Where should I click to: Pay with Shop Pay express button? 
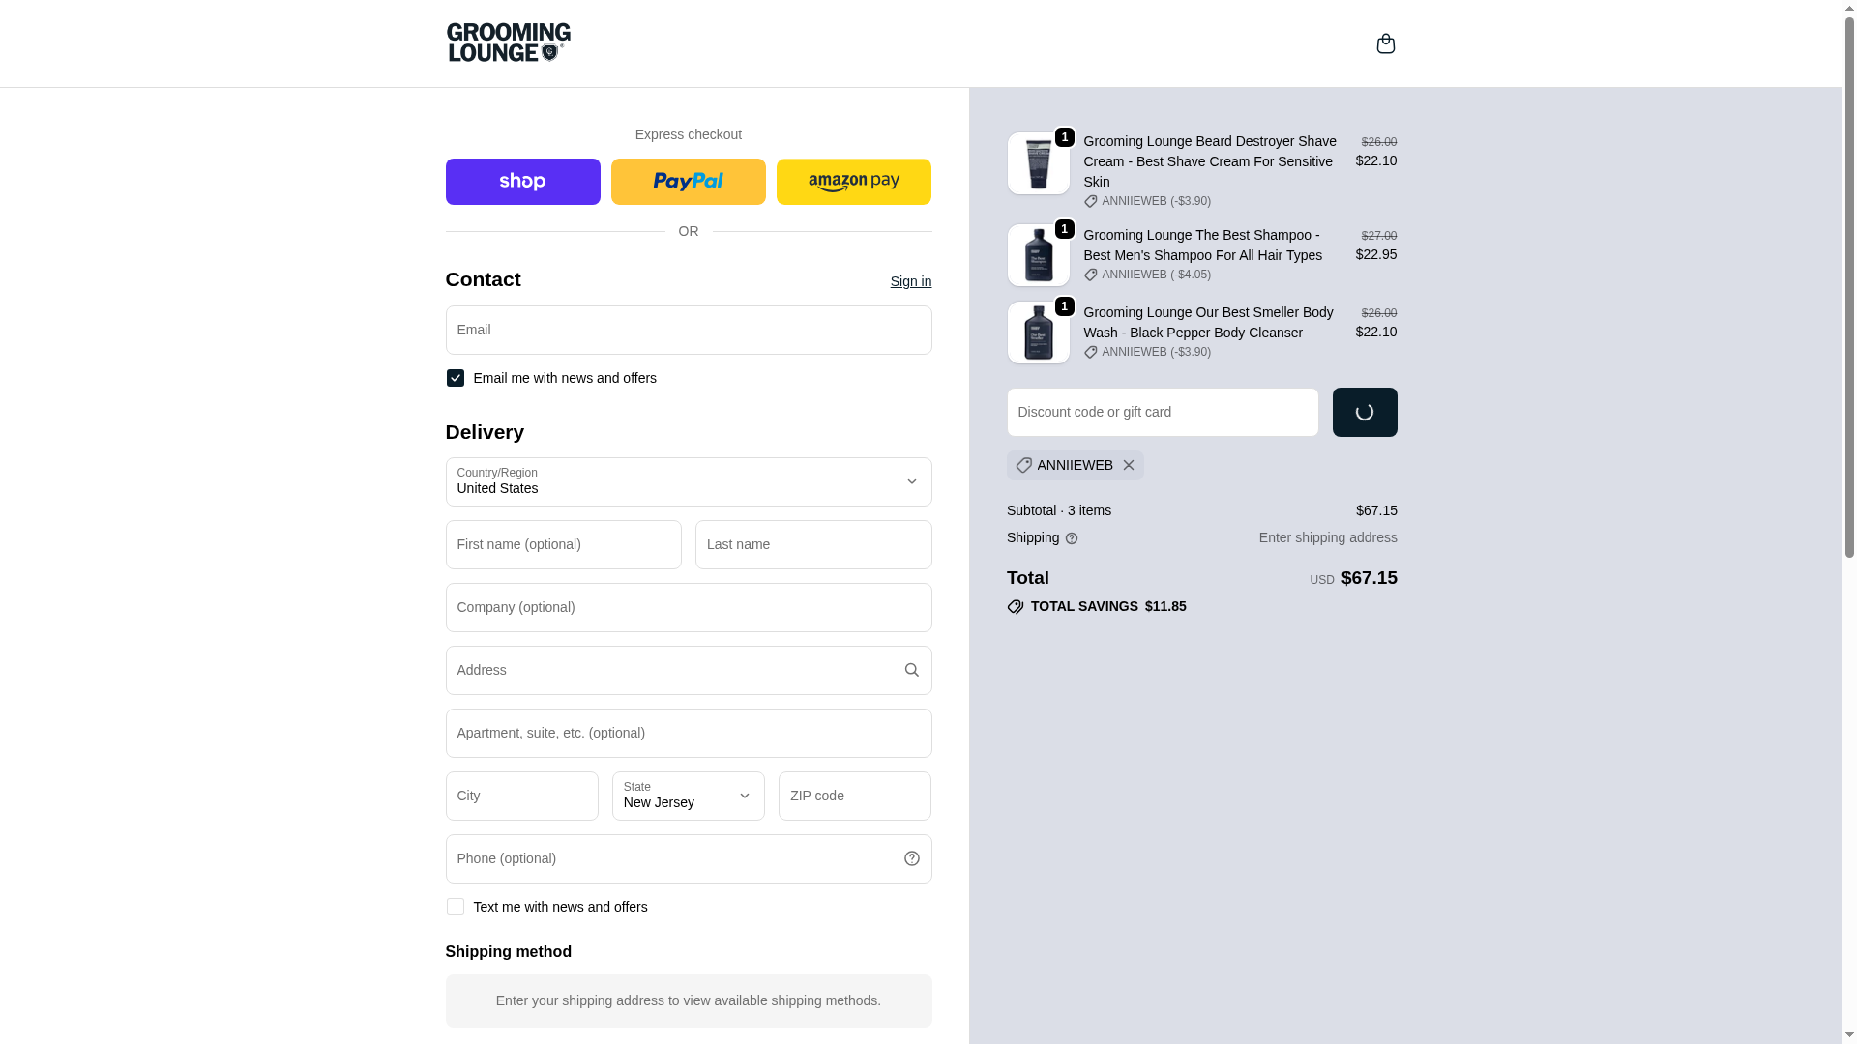pyautogui.click(x=522, y=182)
